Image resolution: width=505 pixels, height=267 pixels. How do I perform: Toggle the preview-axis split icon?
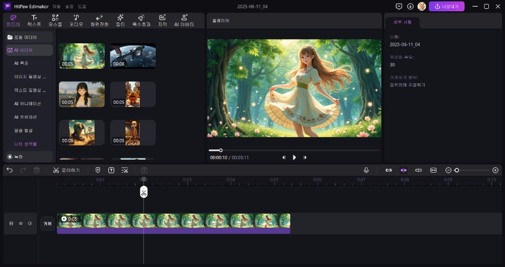(418, 170)
